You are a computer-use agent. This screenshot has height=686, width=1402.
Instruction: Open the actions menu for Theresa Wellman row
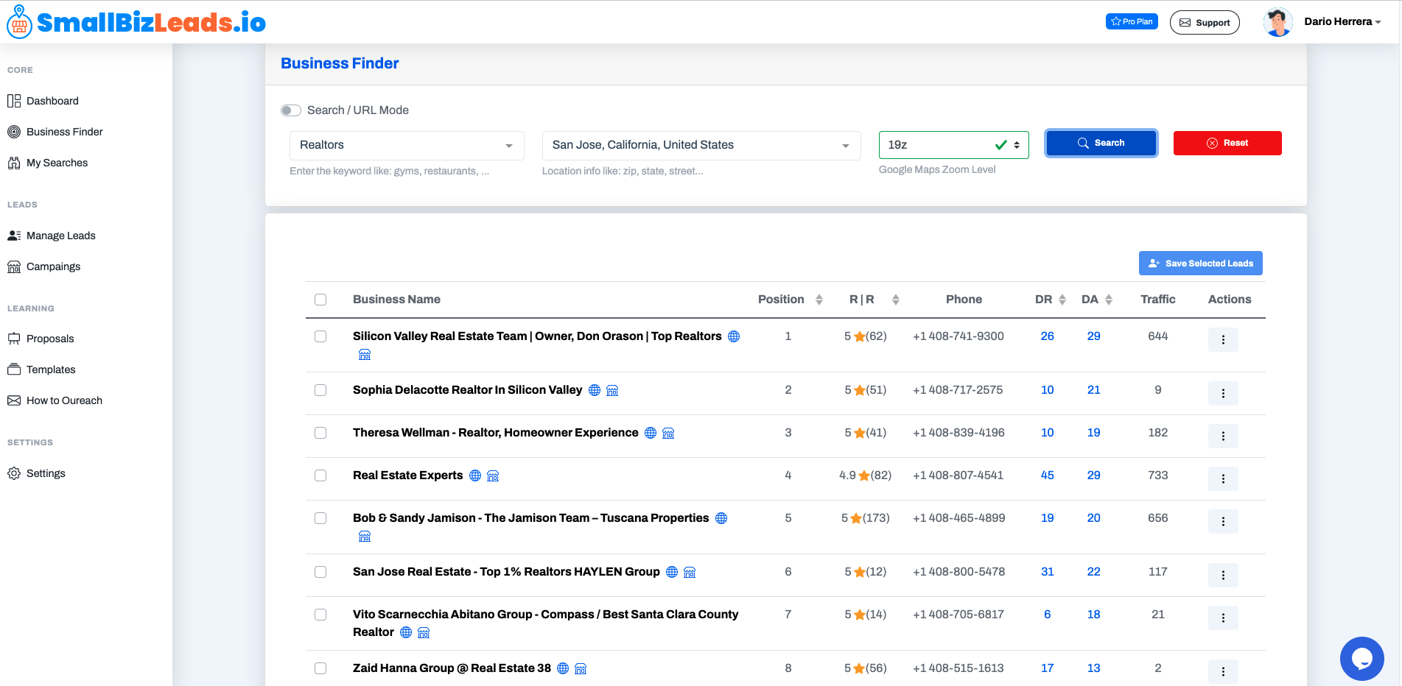1223,436
